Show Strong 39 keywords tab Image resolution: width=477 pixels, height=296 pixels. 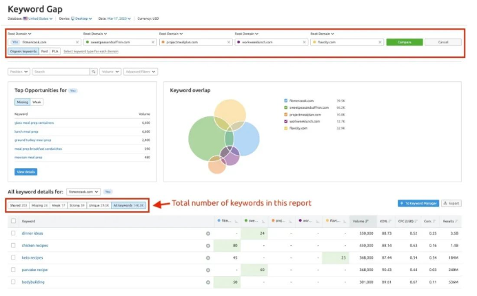coord(77,205)
